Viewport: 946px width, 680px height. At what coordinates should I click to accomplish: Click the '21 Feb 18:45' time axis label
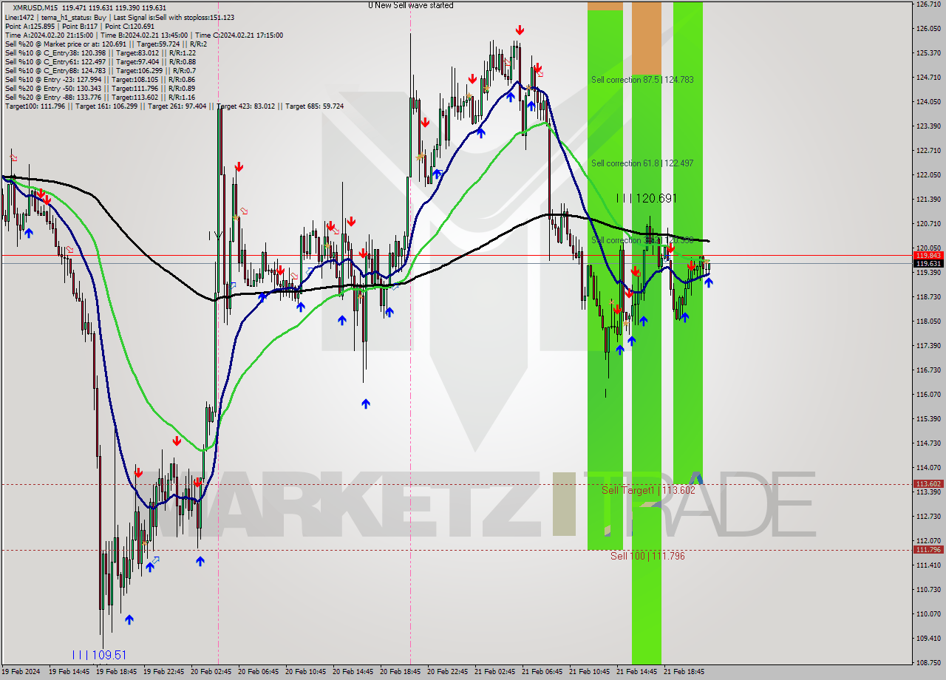684,672
